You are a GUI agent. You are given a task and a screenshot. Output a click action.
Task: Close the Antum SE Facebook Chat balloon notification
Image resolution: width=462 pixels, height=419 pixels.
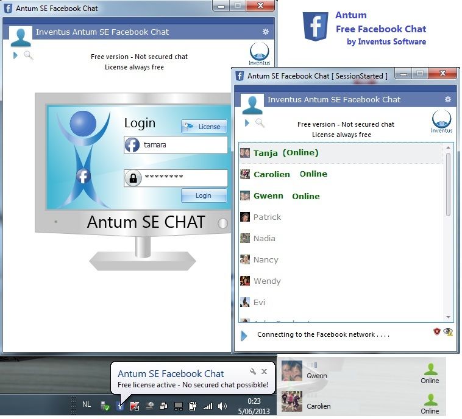click(x=265, y=371)
